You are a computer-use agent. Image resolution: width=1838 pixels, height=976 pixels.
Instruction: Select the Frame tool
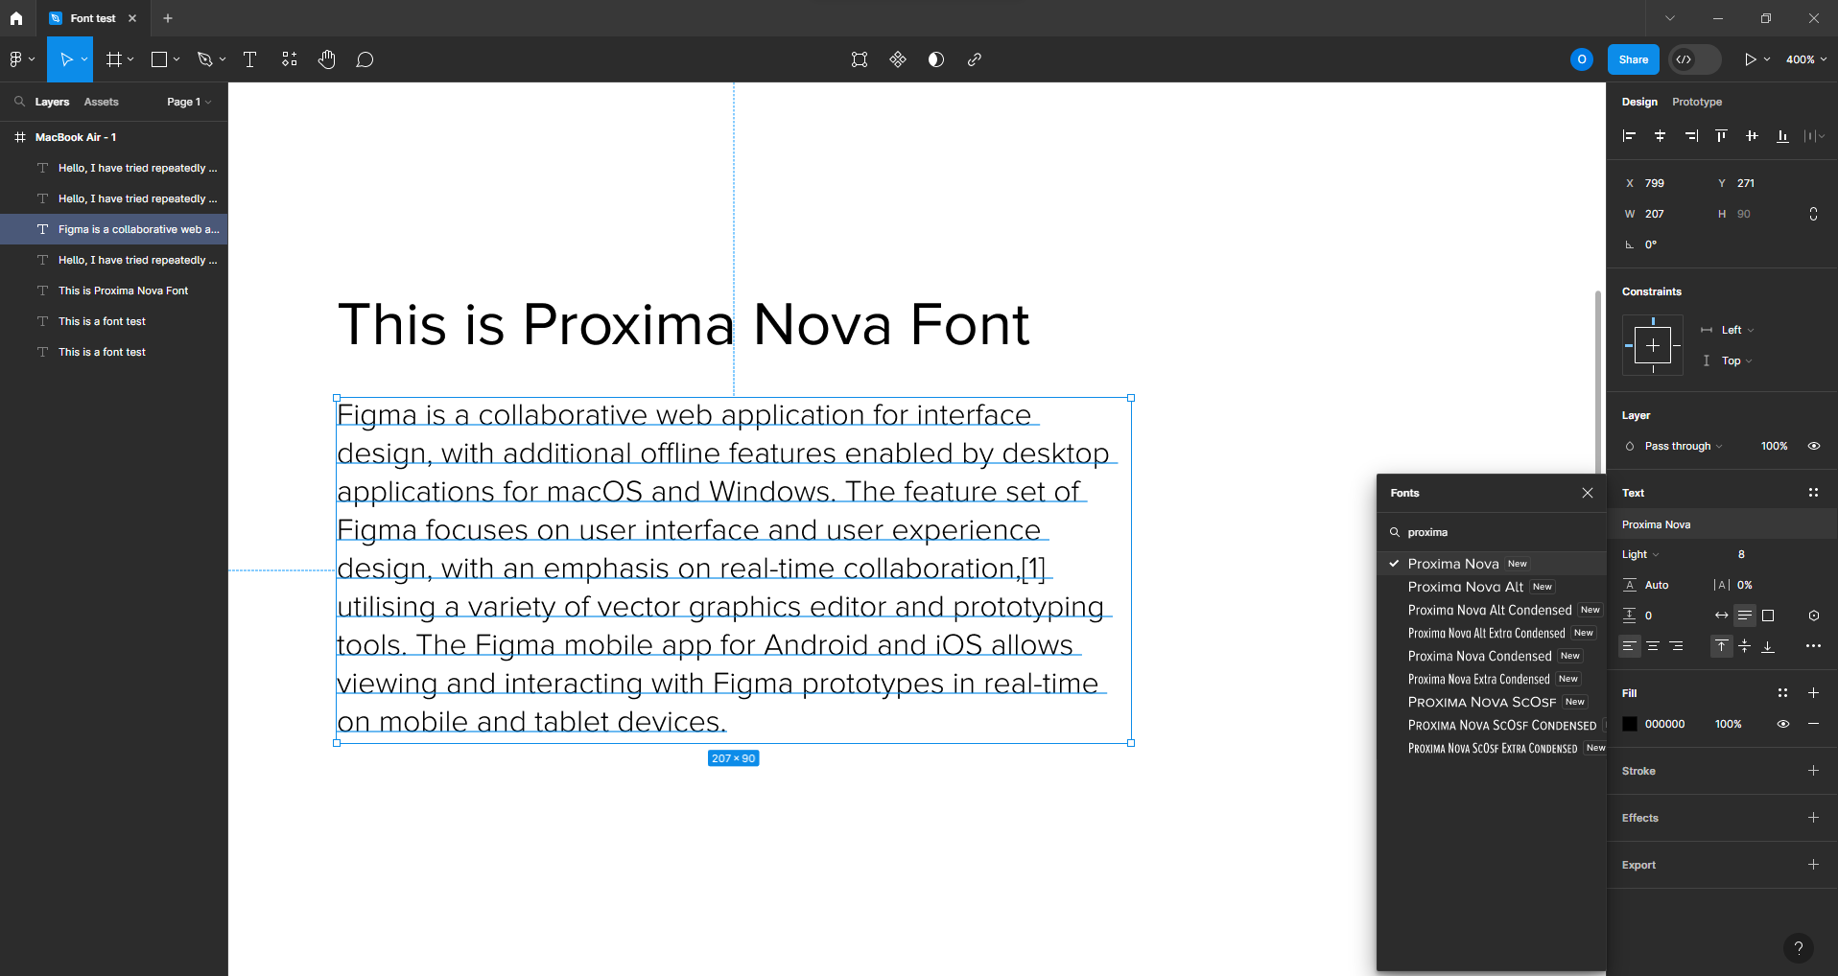(x=114, y=59)
